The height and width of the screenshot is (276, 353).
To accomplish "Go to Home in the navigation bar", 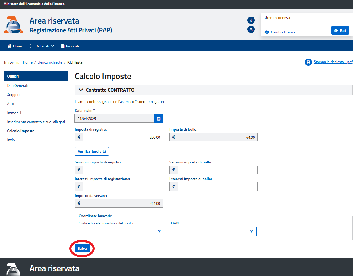I will coord(15,46).
